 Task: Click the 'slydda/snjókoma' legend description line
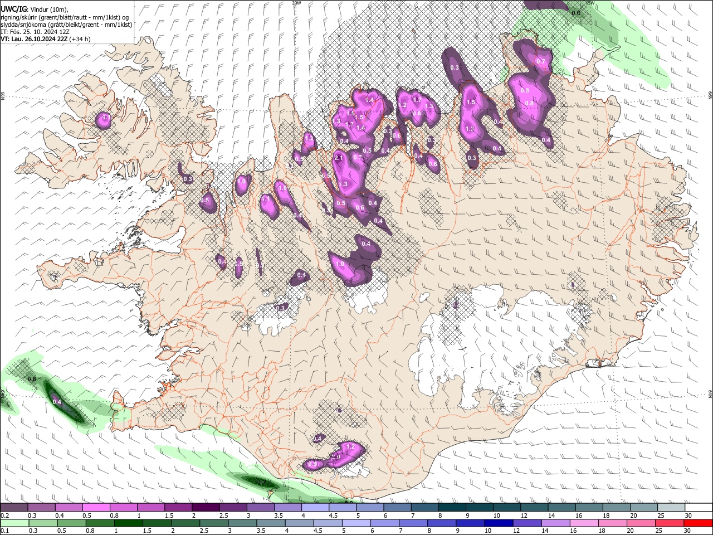click(66, 24)
